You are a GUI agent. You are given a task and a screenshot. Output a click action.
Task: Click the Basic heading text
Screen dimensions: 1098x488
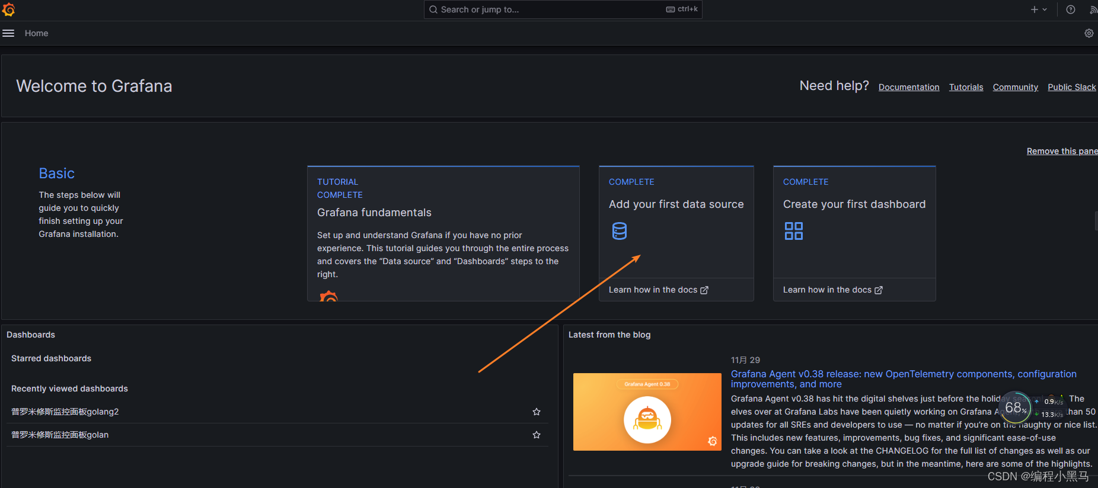point(57,174)
